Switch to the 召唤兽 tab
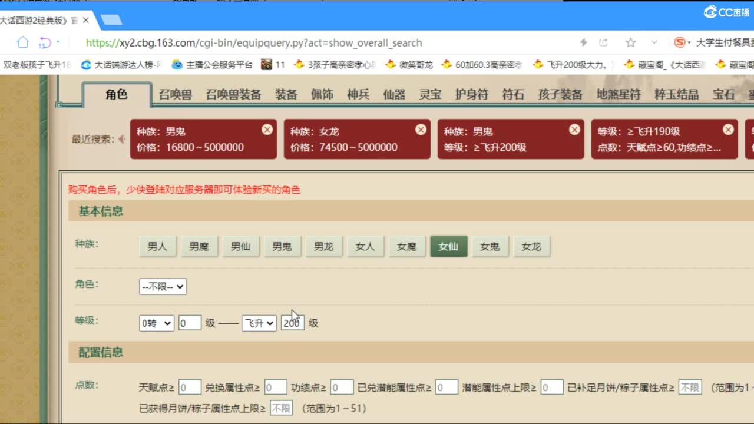 tap(175, 94)
